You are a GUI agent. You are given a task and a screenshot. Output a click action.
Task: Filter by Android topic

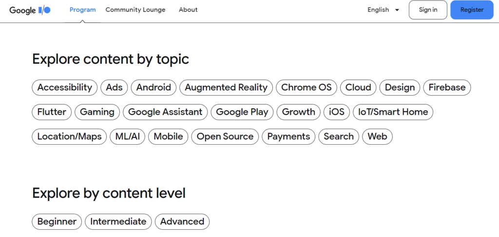(x=154, y=87)
